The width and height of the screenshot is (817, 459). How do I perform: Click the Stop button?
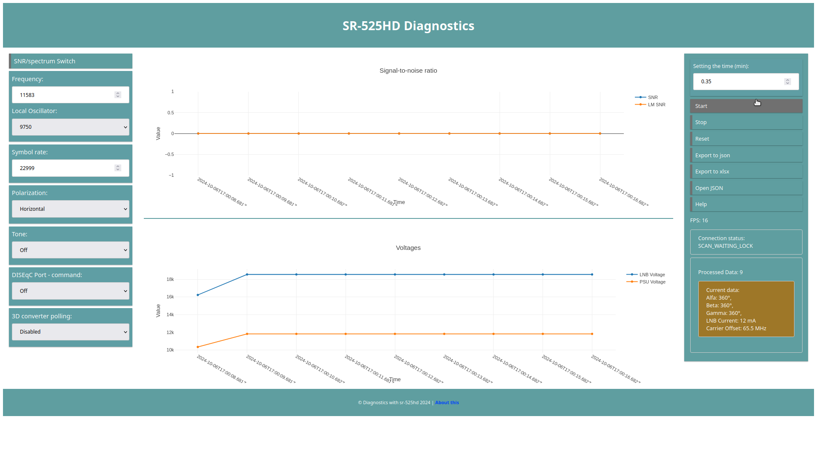tap(746, 122)
